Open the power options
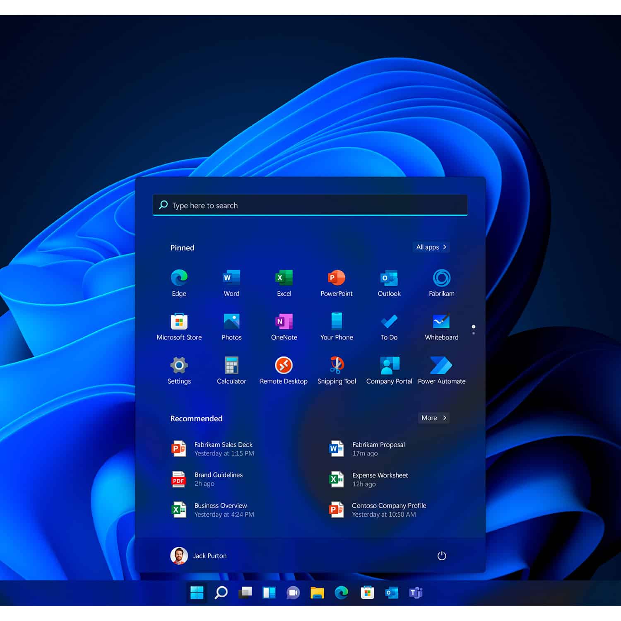The width and height of the screenshot is (621, 621). click(441, 556)
